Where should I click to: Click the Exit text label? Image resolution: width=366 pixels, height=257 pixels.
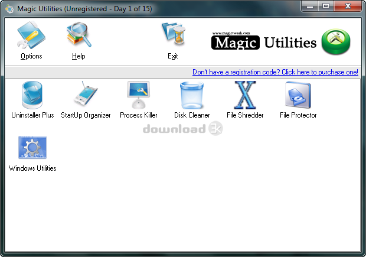[173, 56]
